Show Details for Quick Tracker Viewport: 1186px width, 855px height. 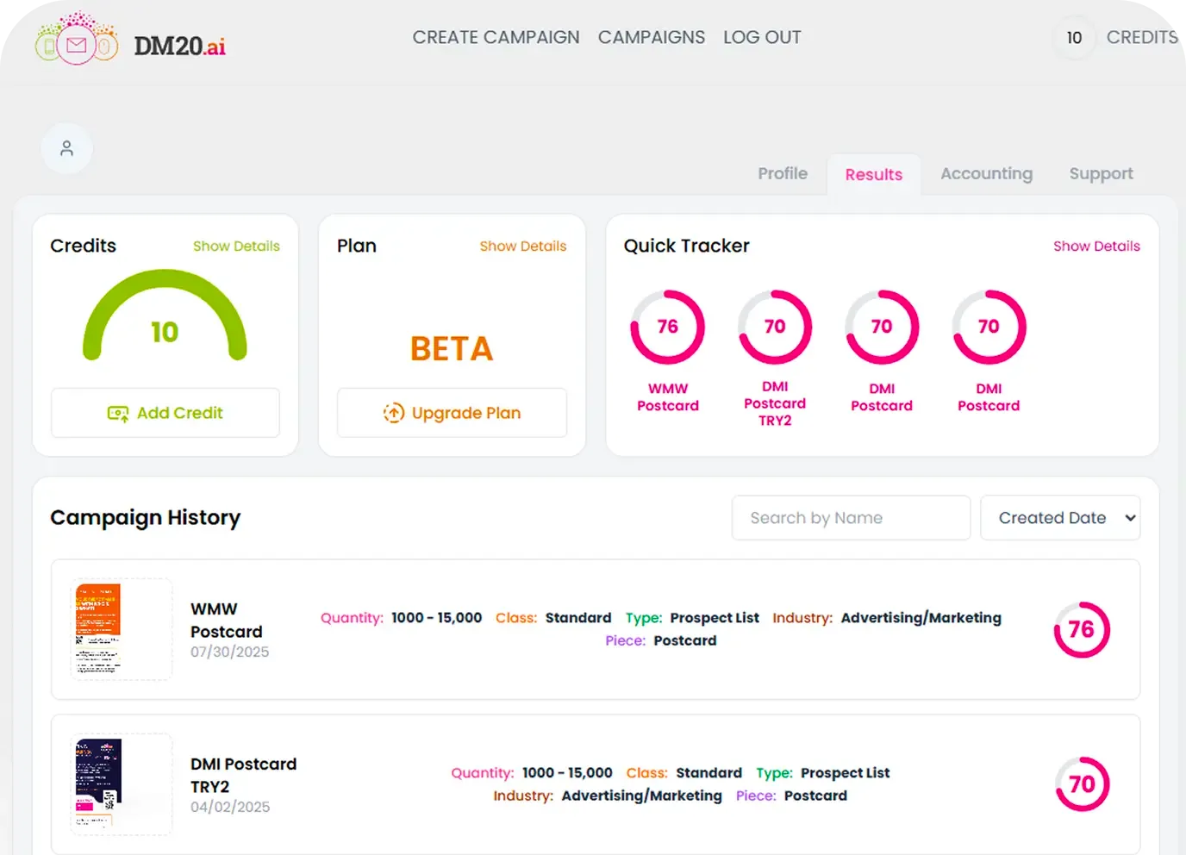tap(1096, 247)
